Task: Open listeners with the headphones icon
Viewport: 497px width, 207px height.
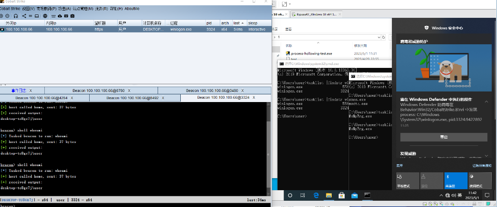Action: click(15, 16)
